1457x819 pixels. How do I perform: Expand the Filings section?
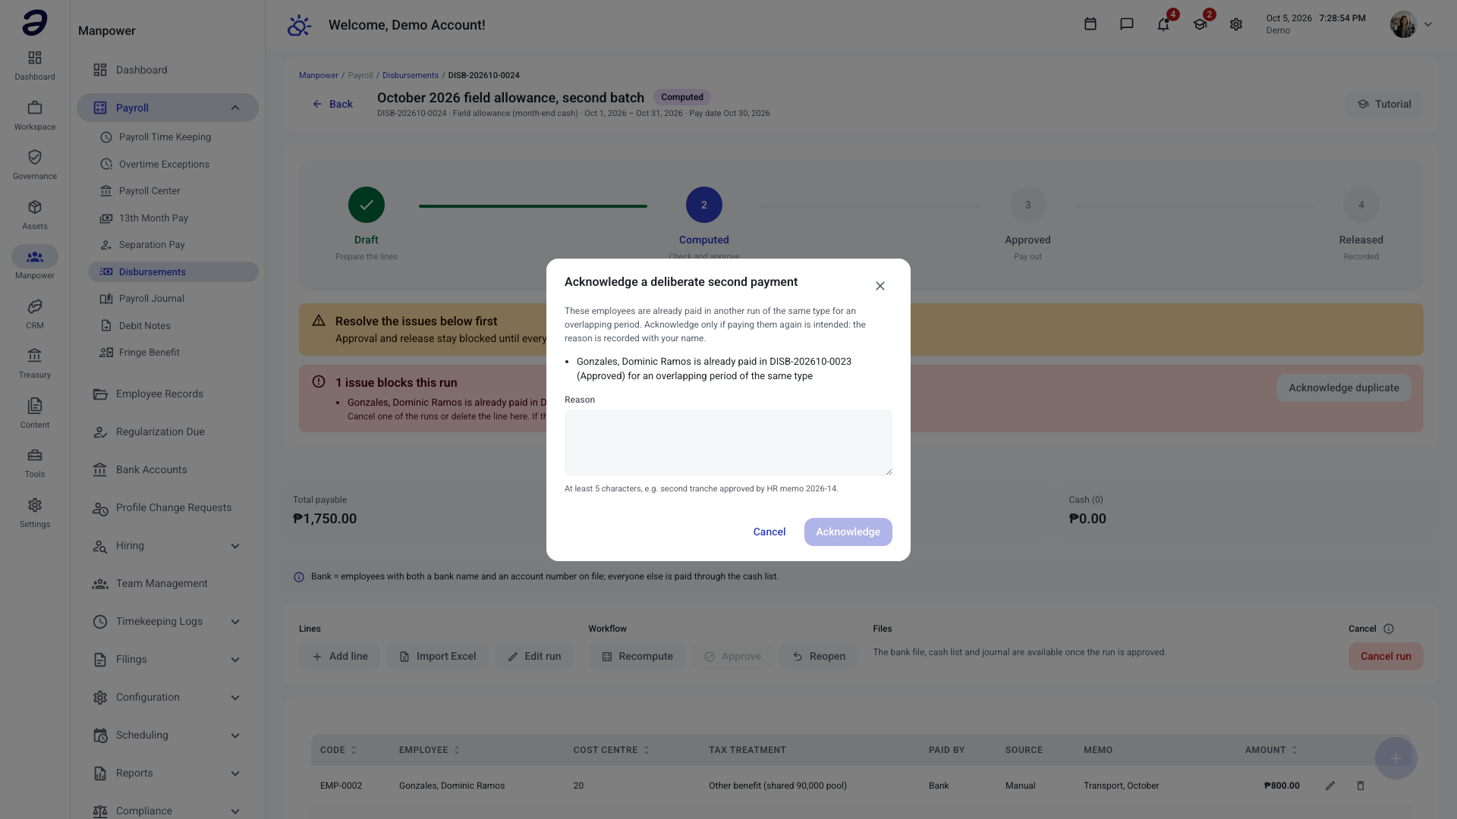pos(167,659)
